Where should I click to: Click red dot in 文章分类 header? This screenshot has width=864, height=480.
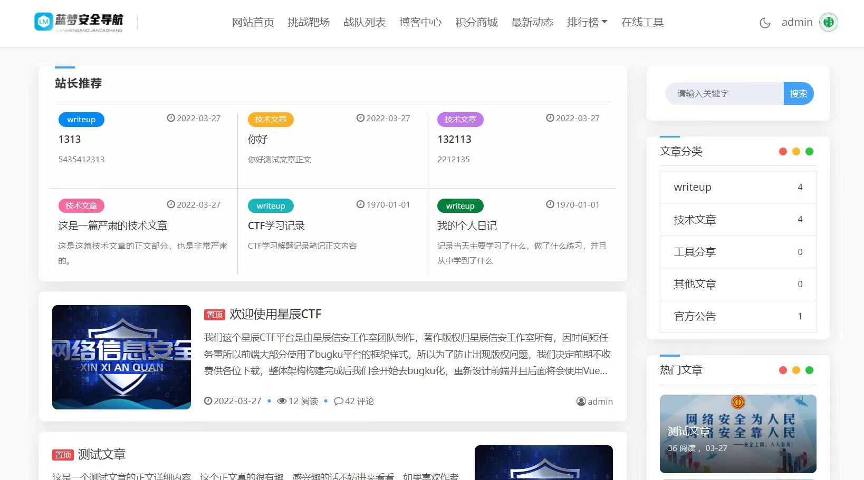click(783, 152)
